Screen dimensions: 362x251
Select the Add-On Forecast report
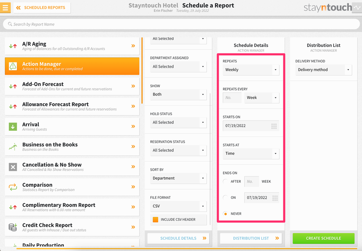click(72, 86)
